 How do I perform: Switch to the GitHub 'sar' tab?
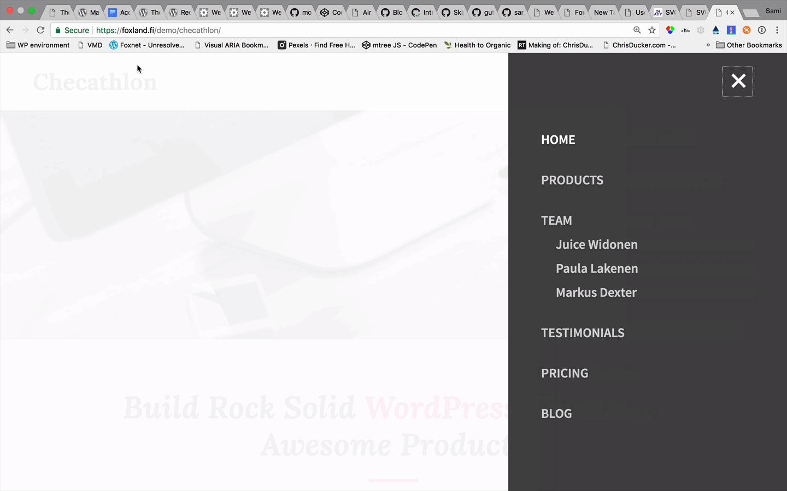tap(514, 12)
